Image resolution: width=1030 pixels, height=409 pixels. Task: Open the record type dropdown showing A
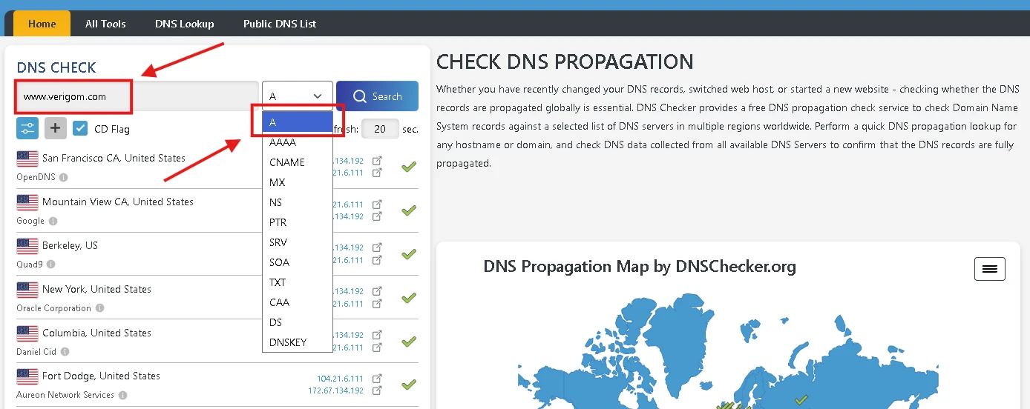pyautogui.click(x=297, y=96)
